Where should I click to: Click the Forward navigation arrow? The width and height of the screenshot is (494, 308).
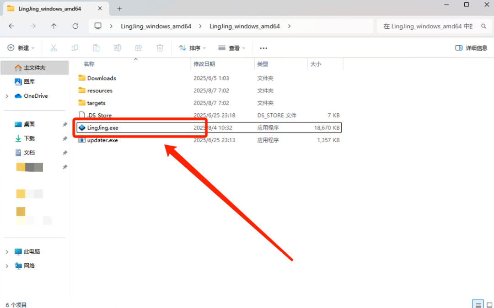pyautogui.click(x=33, y=26)
